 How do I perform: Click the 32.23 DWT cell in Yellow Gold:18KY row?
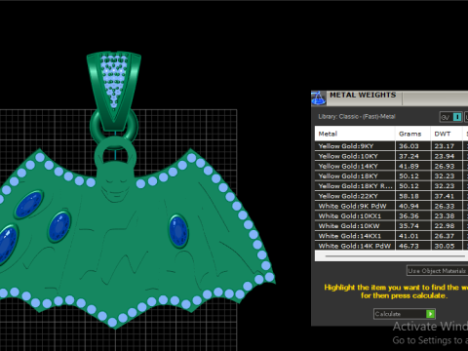point(445,176)
